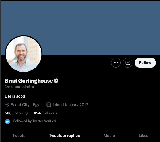Image resolution: width=160 pixels, height=142 pixels.
Task: Click the verified checkmark badge
Action: pyautogui.click(x=56, y=81)
